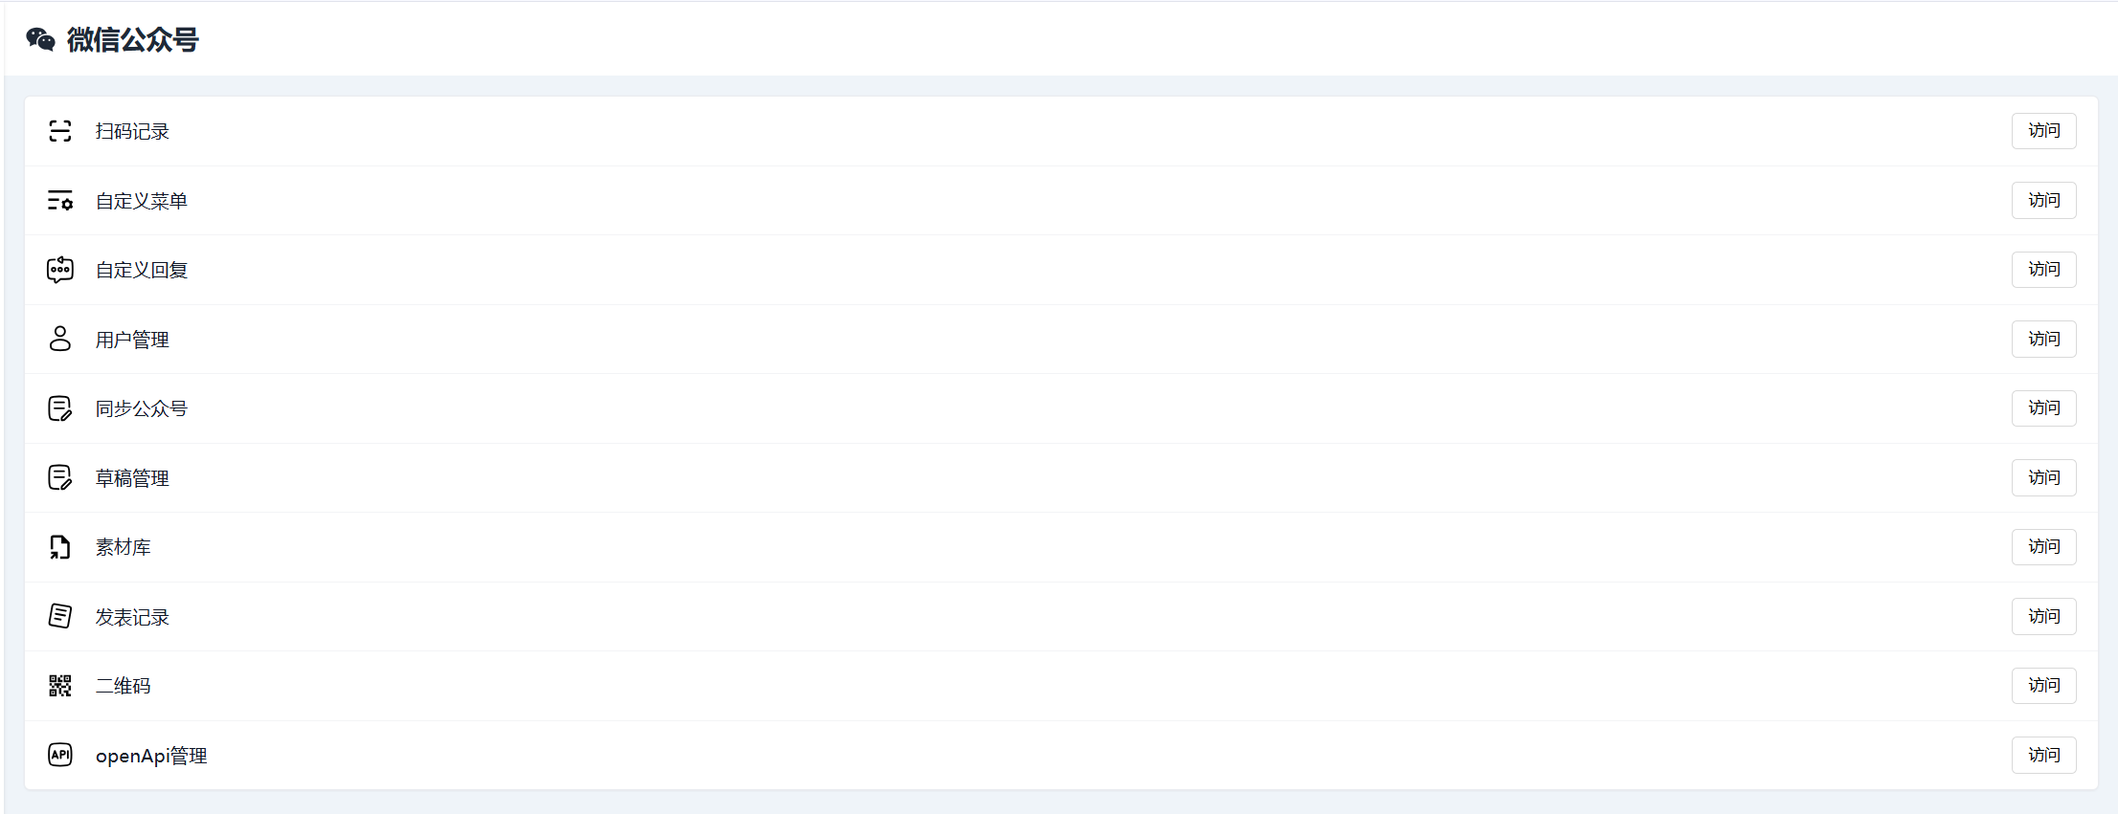Click the draft management icon
2118x814 pixels.
[x=60, y=477]
